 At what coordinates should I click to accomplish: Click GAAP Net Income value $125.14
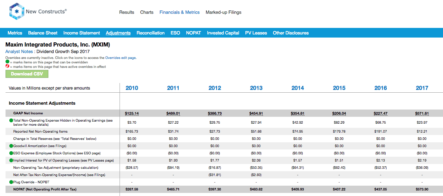pos(132,113)
